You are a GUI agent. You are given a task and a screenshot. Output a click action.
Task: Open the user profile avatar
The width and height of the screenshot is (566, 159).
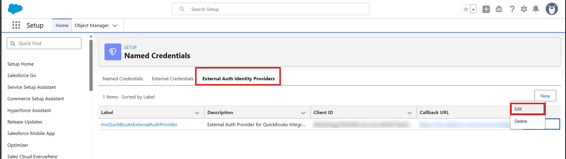(552, 9)
